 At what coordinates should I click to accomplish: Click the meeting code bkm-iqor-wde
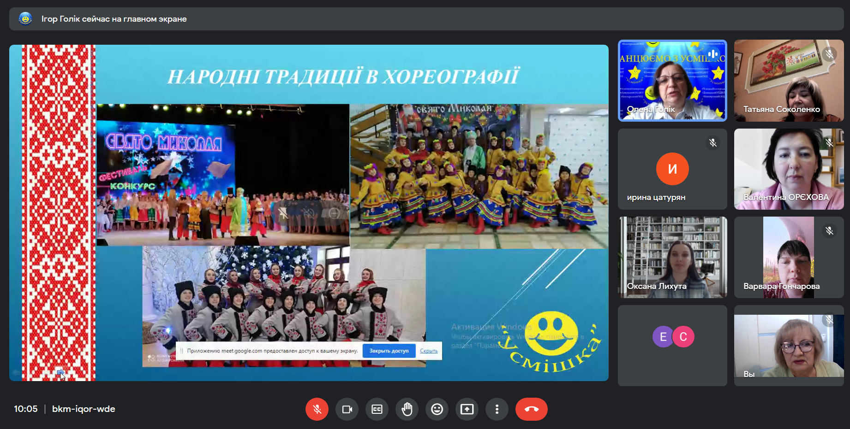[x=84, y=409]
